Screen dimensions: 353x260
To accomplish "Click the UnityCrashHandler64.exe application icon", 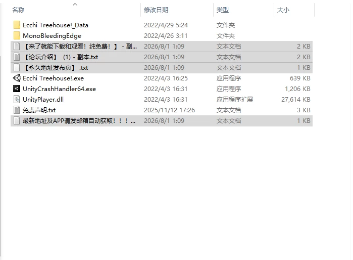I will [x=17, y=89].
